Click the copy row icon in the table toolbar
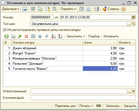 [x=13, y=36]
